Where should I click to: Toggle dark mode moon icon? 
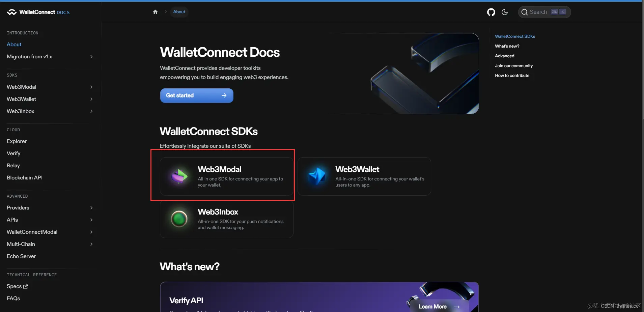tap(505, 12)
